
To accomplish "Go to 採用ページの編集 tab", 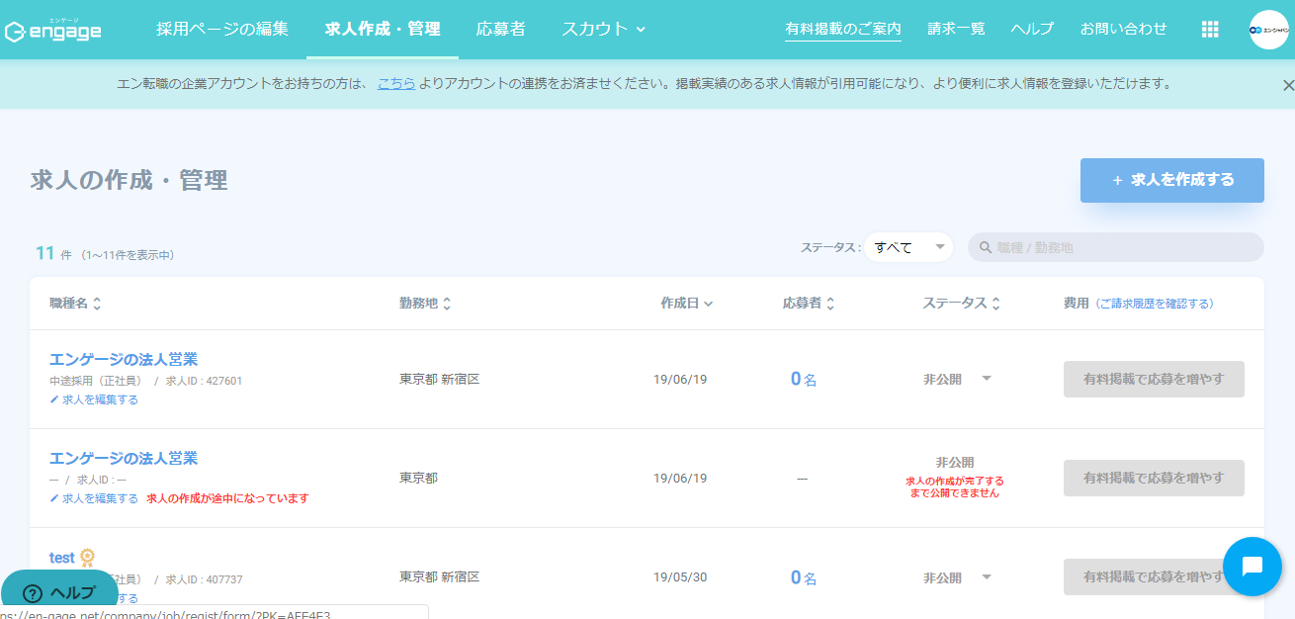I will (222, 30).
